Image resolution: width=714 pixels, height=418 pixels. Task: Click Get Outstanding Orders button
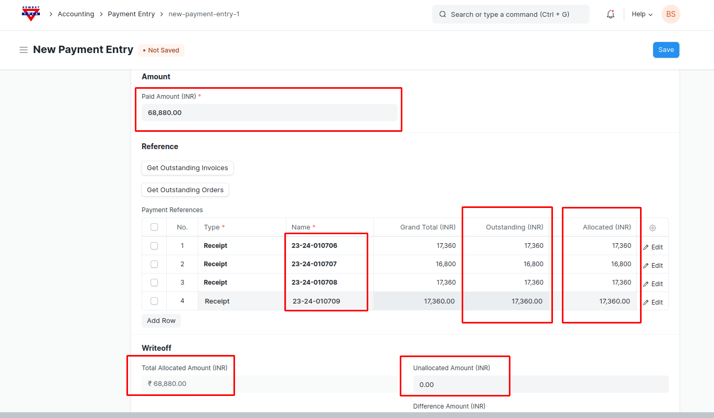(185, 190)
